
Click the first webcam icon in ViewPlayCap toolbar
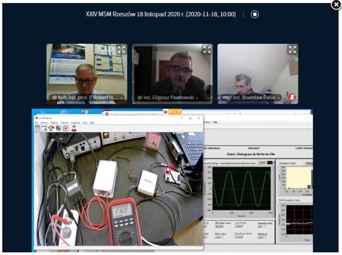point(38,129)
